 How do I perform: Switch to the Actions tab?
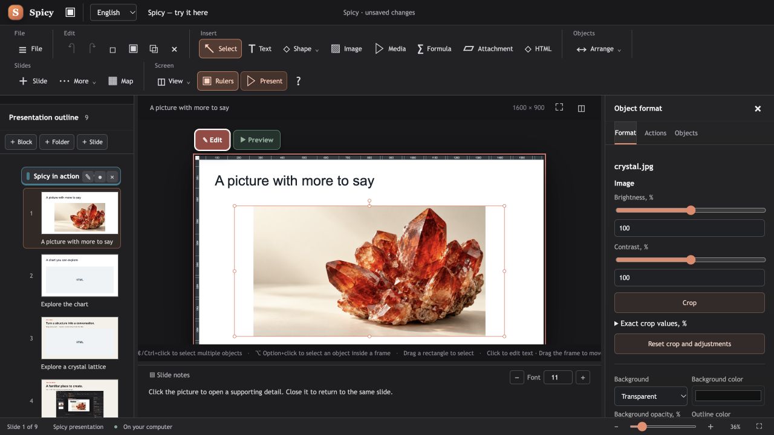coord(655,133)
